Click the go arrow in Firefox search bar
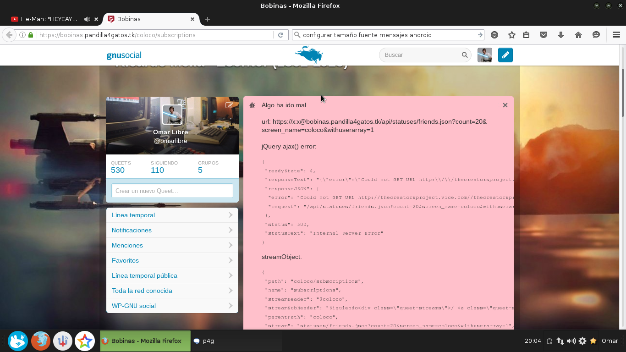The height and width of the screenshot is (352, 626). pos(480,35)
